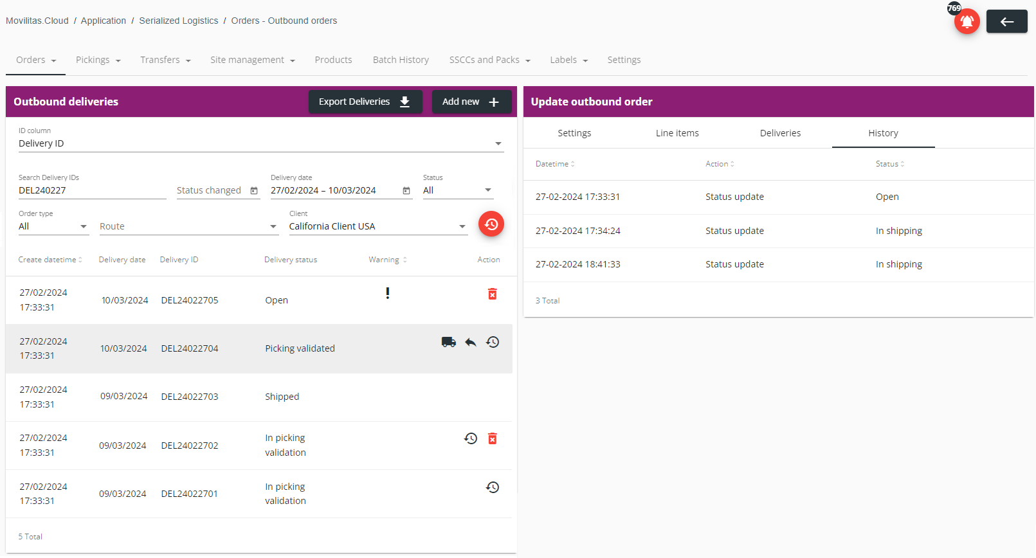This screenshot has height=558, width=1036.
Task: Click Application breadcrumb
Action: click(x=104, y=21)
